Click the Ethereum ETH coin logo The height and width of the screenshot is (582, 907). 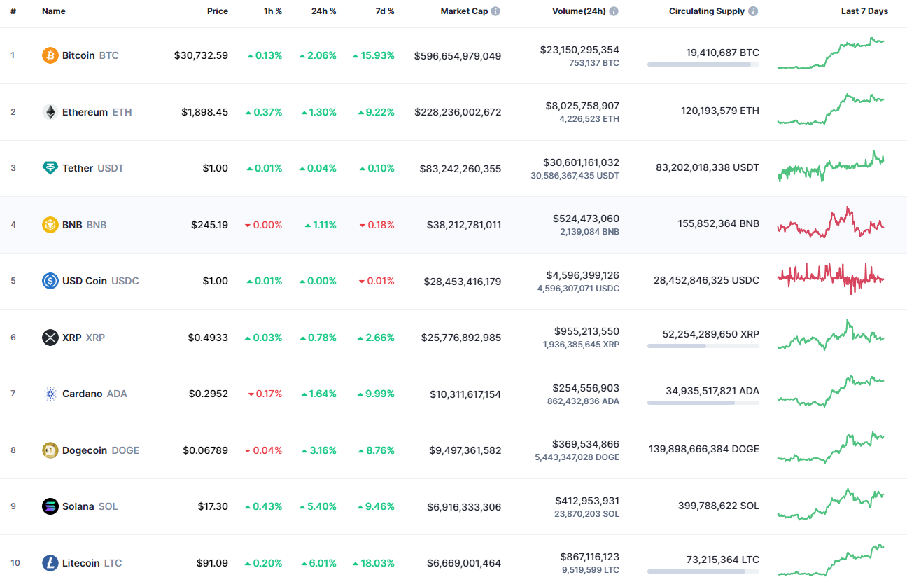[49, 111]
